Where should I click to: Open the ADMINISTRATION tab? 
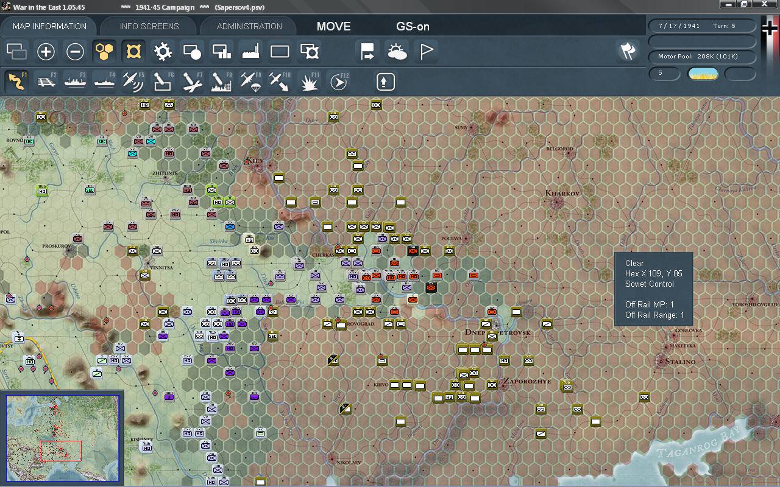pos(249,26)
